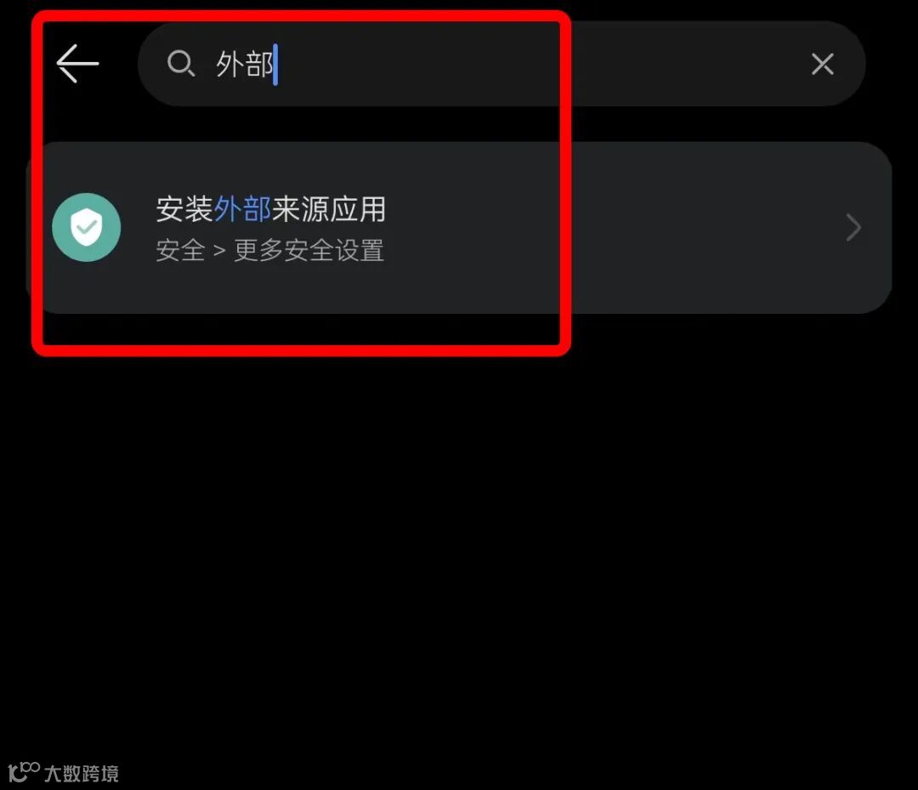Clear the search text with the X
Image resolution: width=918 pixels, height=790 pixels.
tap(823, 63)
